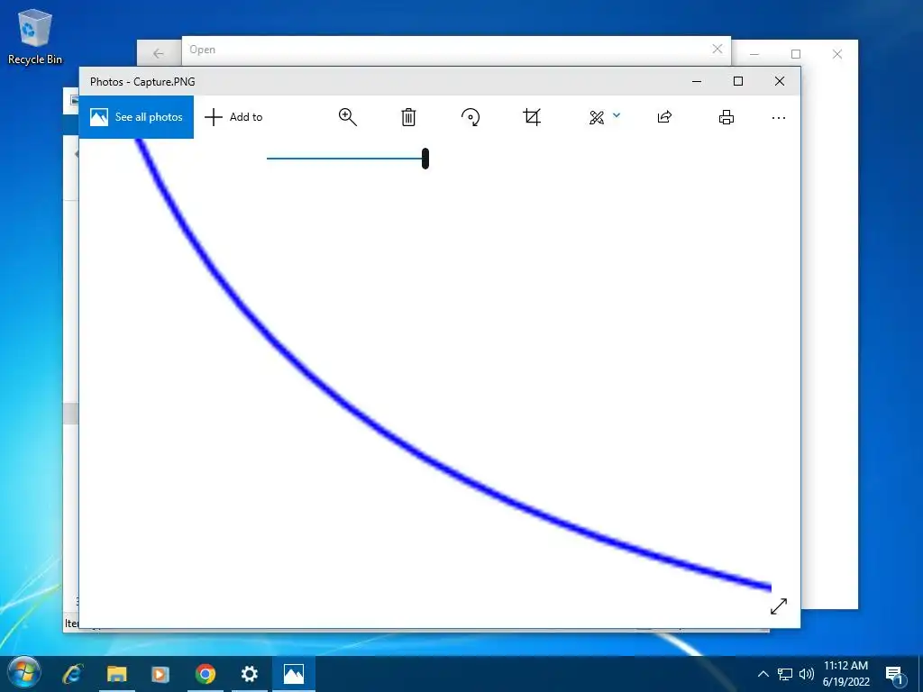Screen dimensions: 923x692
Task: Click the Add to button
Action: coord(233,117)
